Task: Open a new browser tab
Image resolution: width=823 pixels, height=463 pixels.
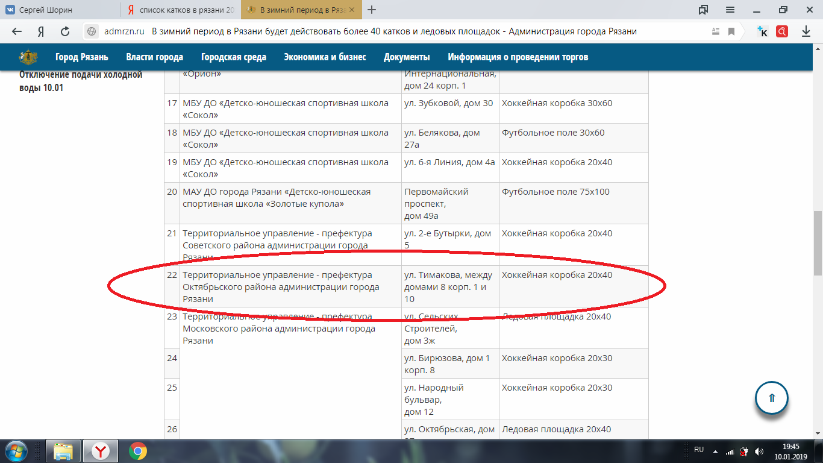Action: coord(372,10)
